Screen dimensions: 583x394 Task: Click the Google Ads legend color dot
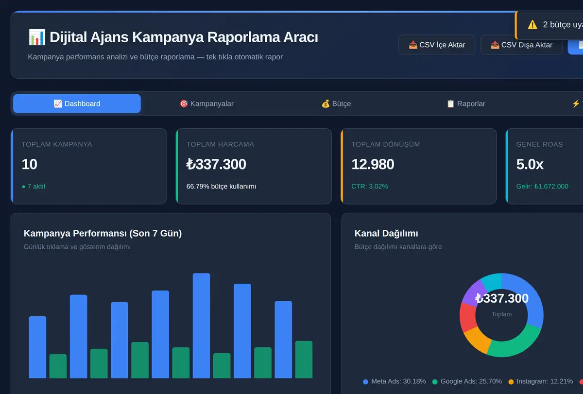click(435, 382)
